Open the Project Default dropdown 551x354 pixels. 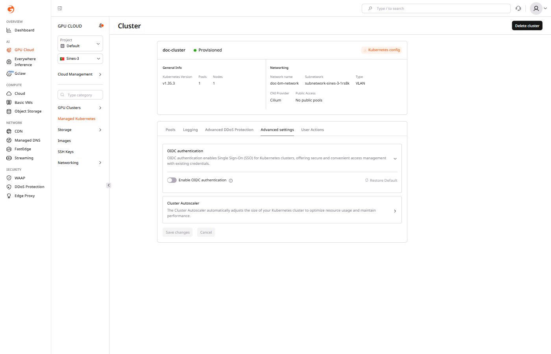point(80,43)
